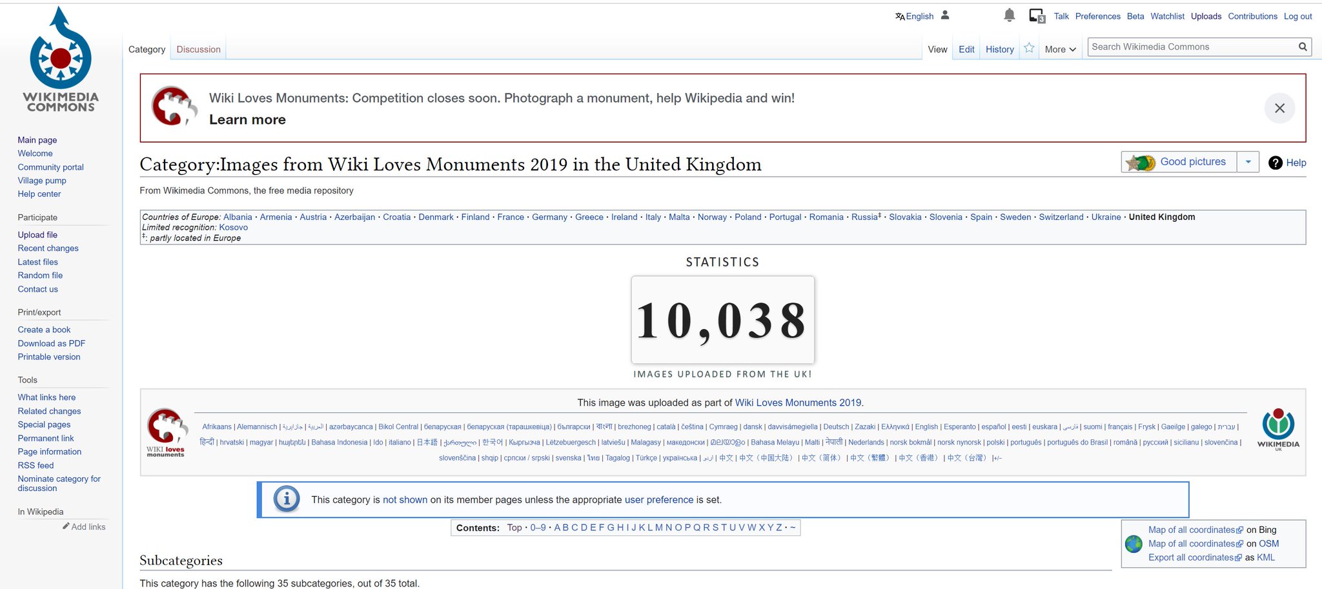Image resolution: width=1322 pixels, height=589 pixels.
Task: Open Kosovo under Limited recognition
Action: (x=233, y=227)
